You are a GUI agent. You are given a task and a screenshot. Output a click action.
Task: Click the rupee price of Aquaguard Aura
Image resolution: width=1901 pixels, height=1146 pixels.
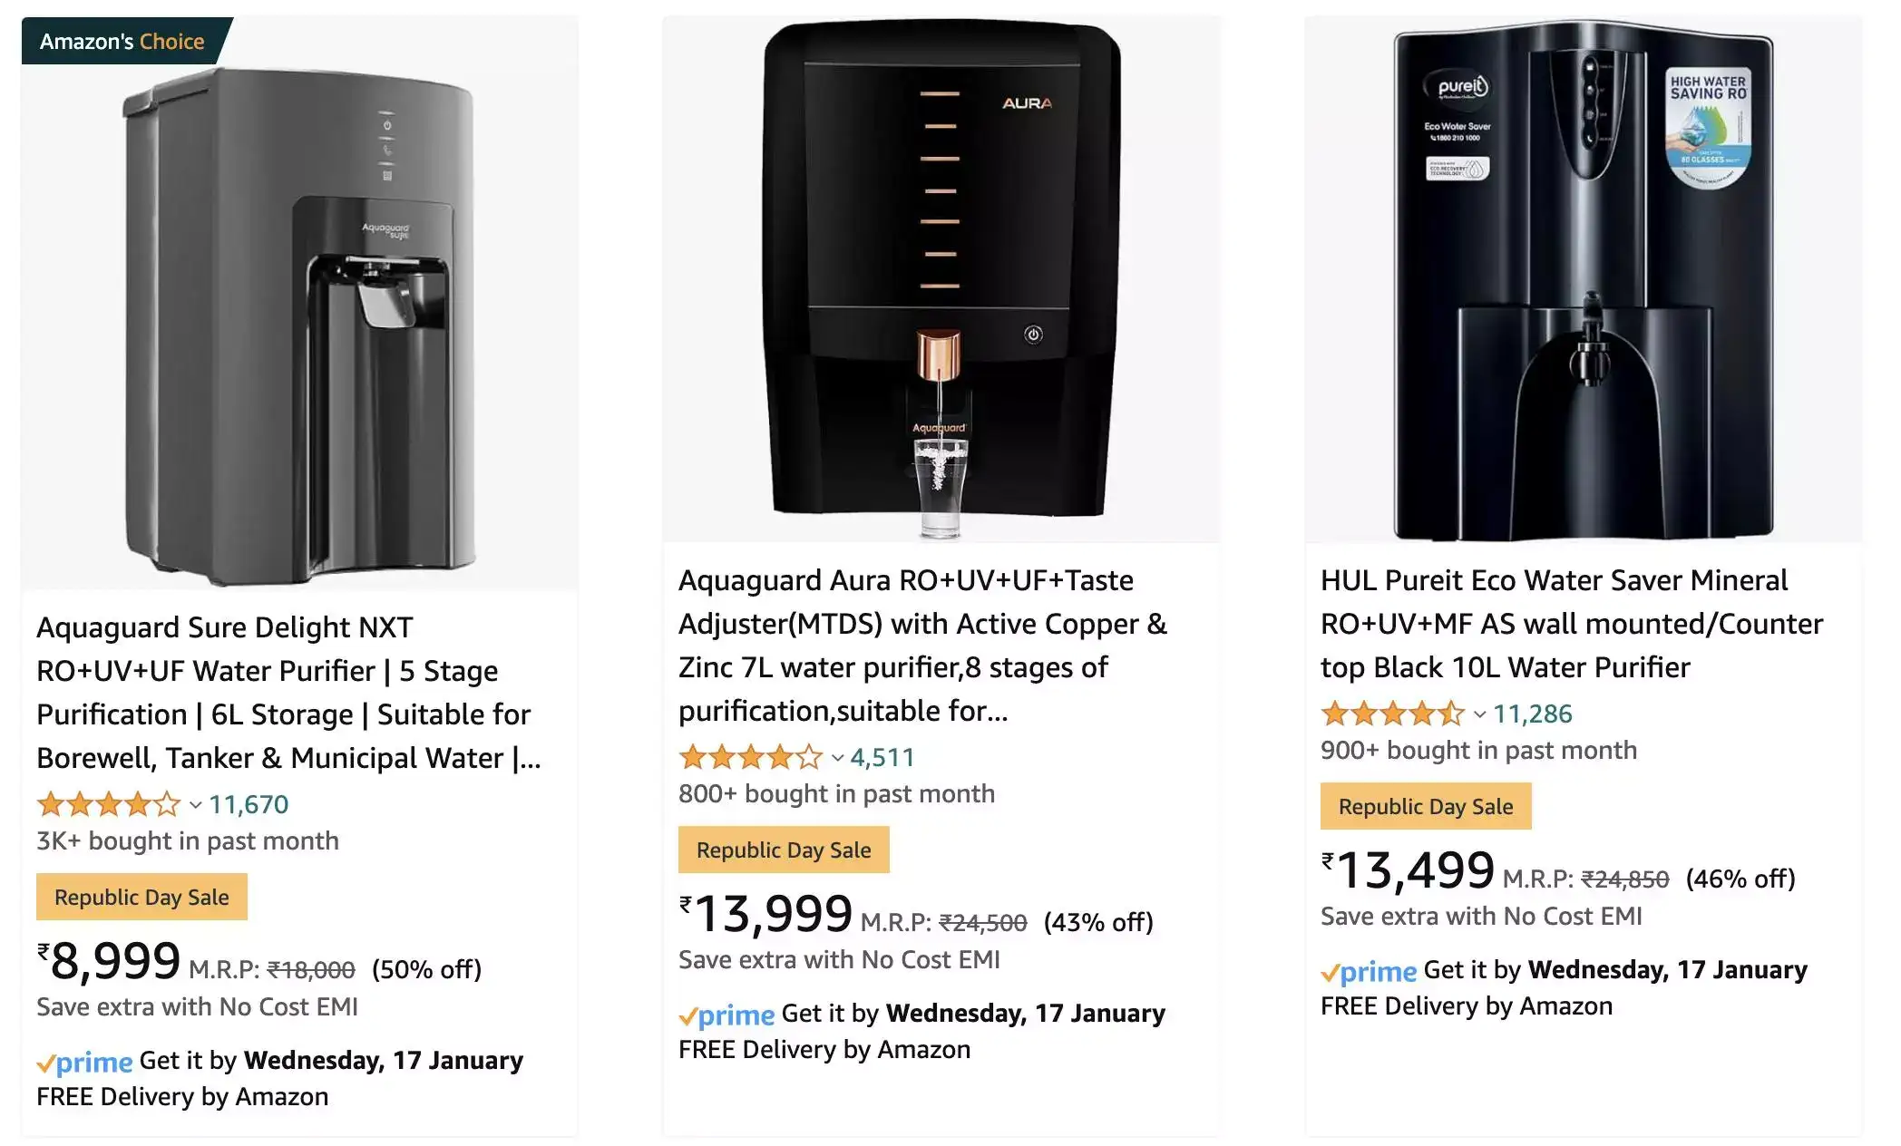(x=766, y=914)
